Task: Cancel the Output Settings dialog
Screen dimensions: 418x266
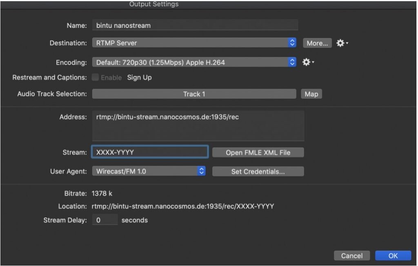Action: coord(351,255)
